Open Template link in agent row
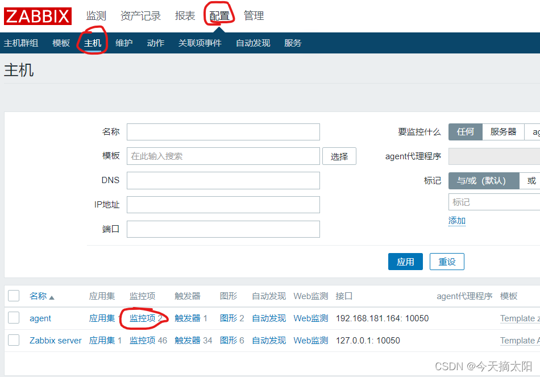The height and width of the screenshot is (377, 540). point(520,318)
